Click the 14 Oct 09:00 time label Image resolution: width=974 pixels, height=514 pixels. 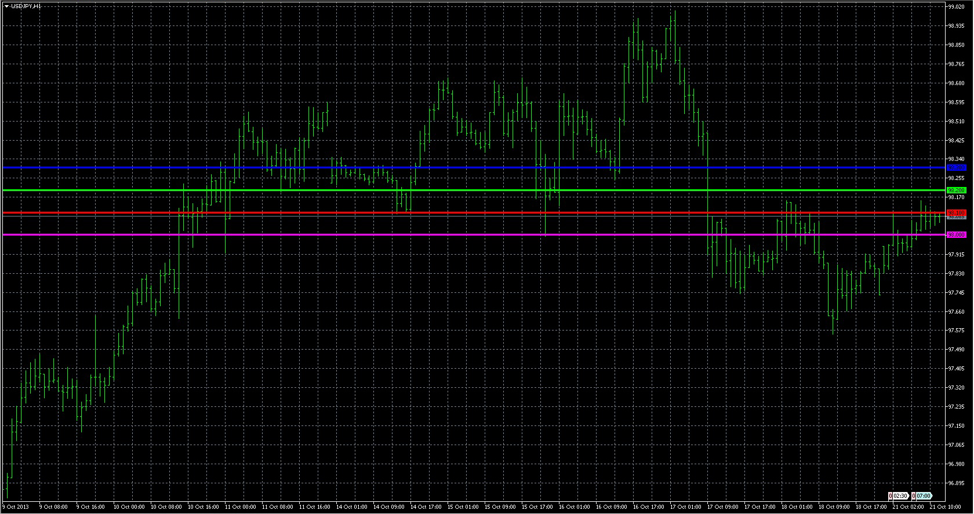[389, 507]
